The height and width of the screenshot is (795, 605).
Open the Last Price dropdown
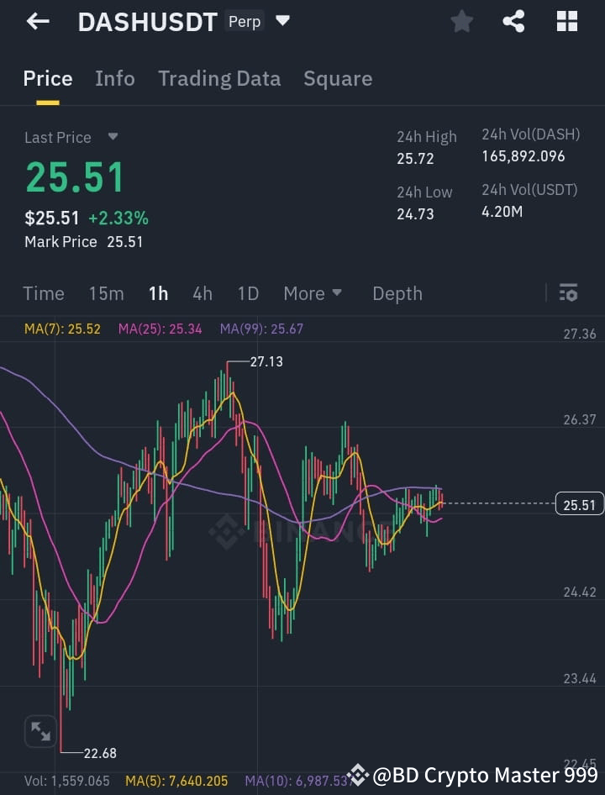[113, 137]
